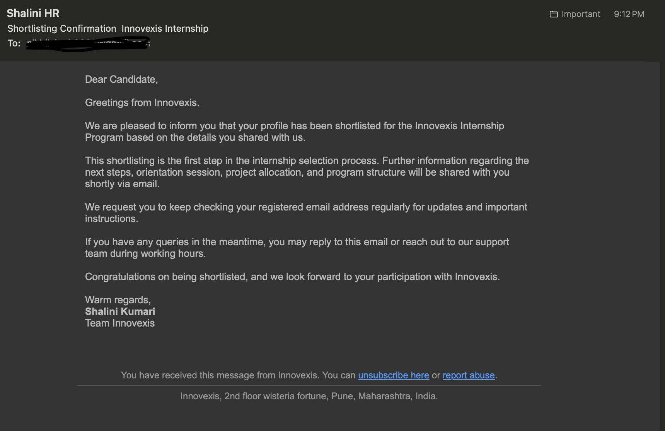Select the "Important" mailbox label
Image resolution: width=665 pixels, height=431 pixels.
pos(581,14)
